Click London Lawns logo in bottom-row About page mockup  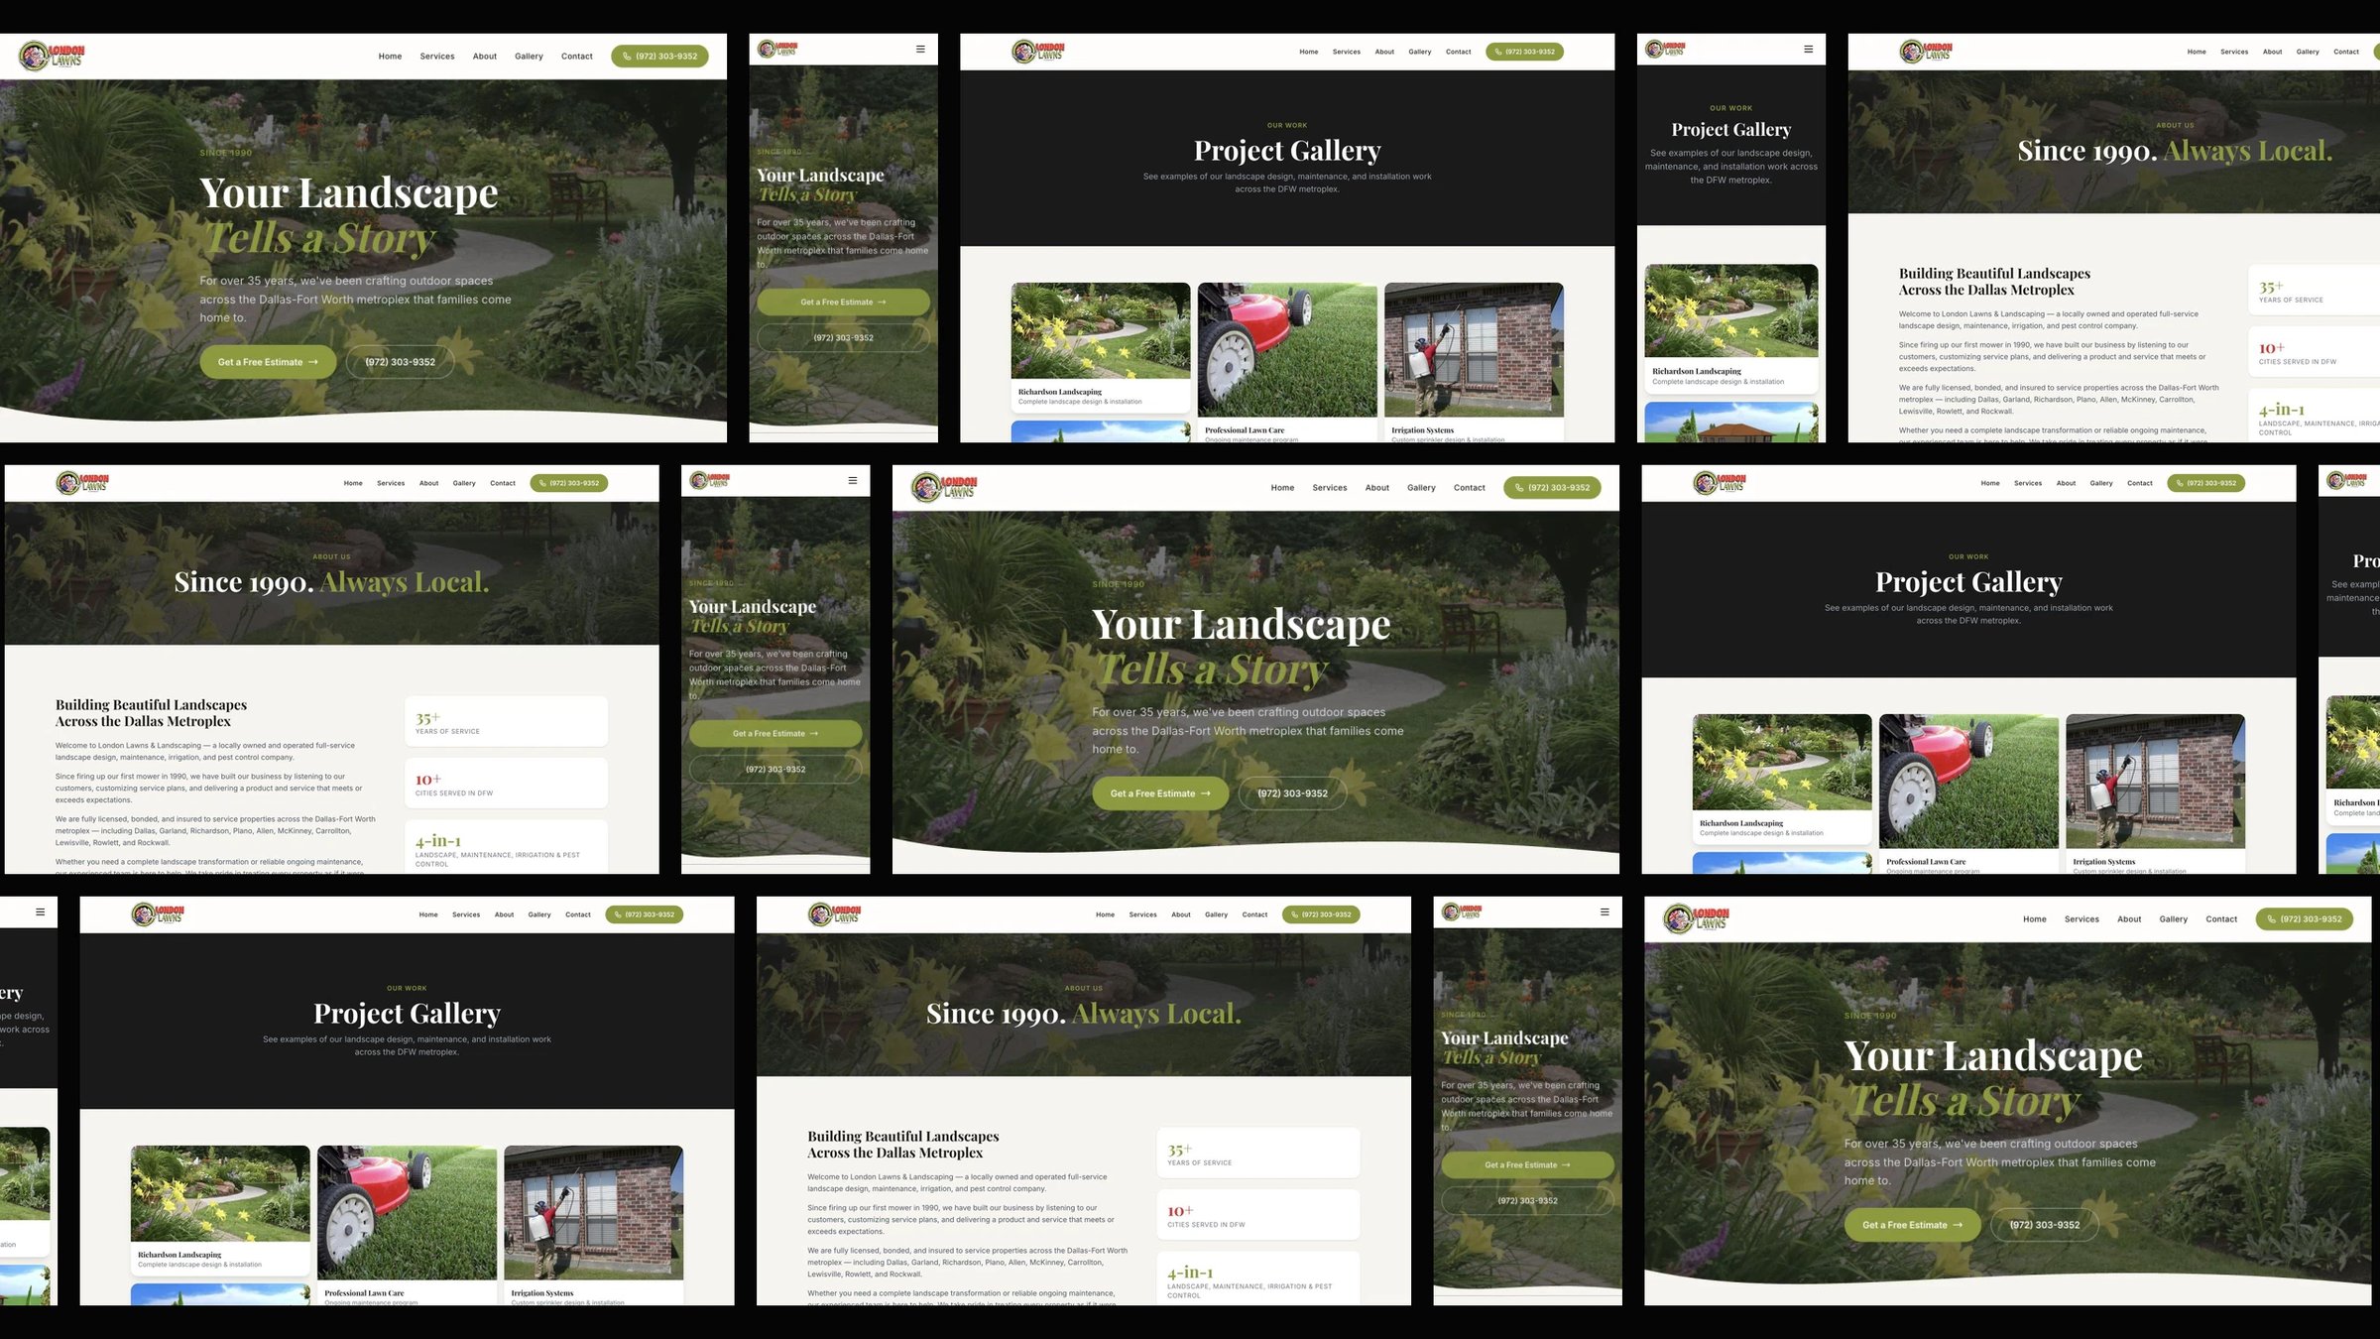(x=834, y=913)
